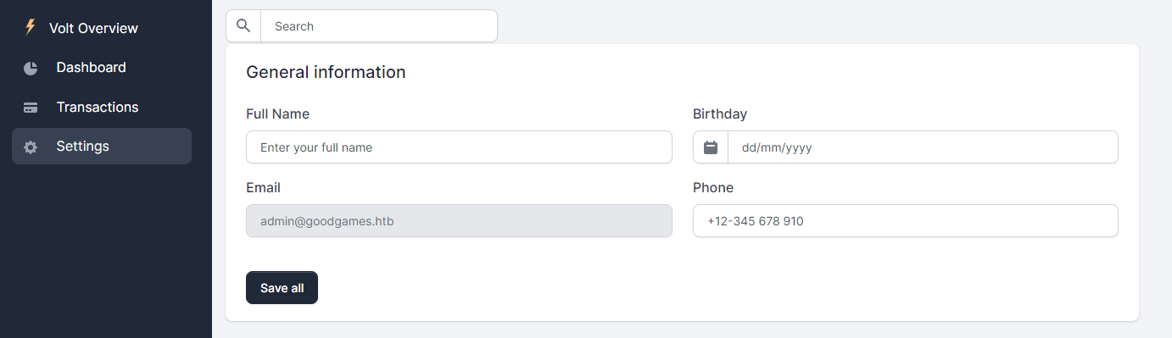The height and width of the screenshot is (338, 1172).
Task: Focus the Search text box
Action: 379,26
